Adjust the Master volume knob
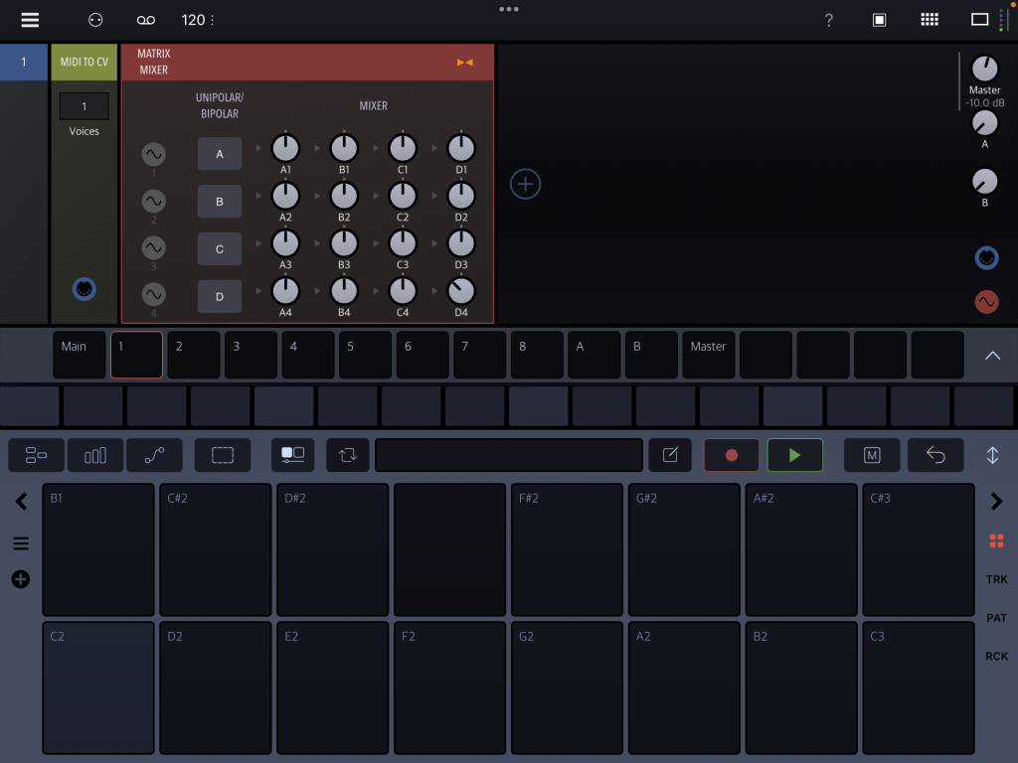Image resolution: width=1018 pixels, height=763 pixels. [985, 69]
